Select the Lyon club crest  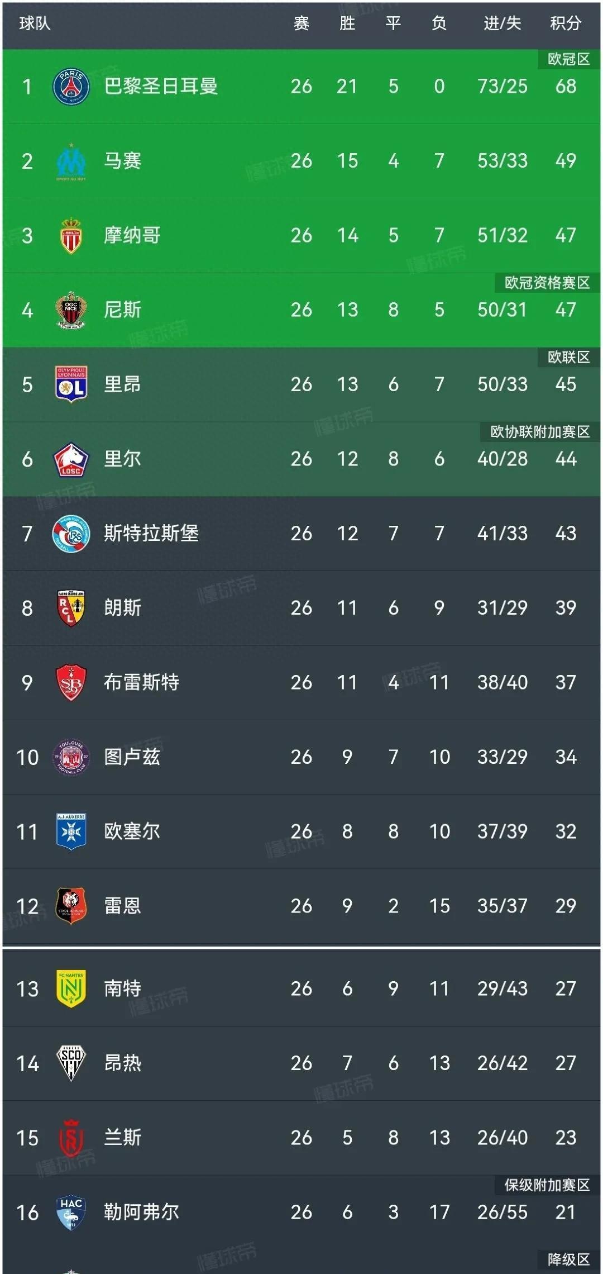71,384
